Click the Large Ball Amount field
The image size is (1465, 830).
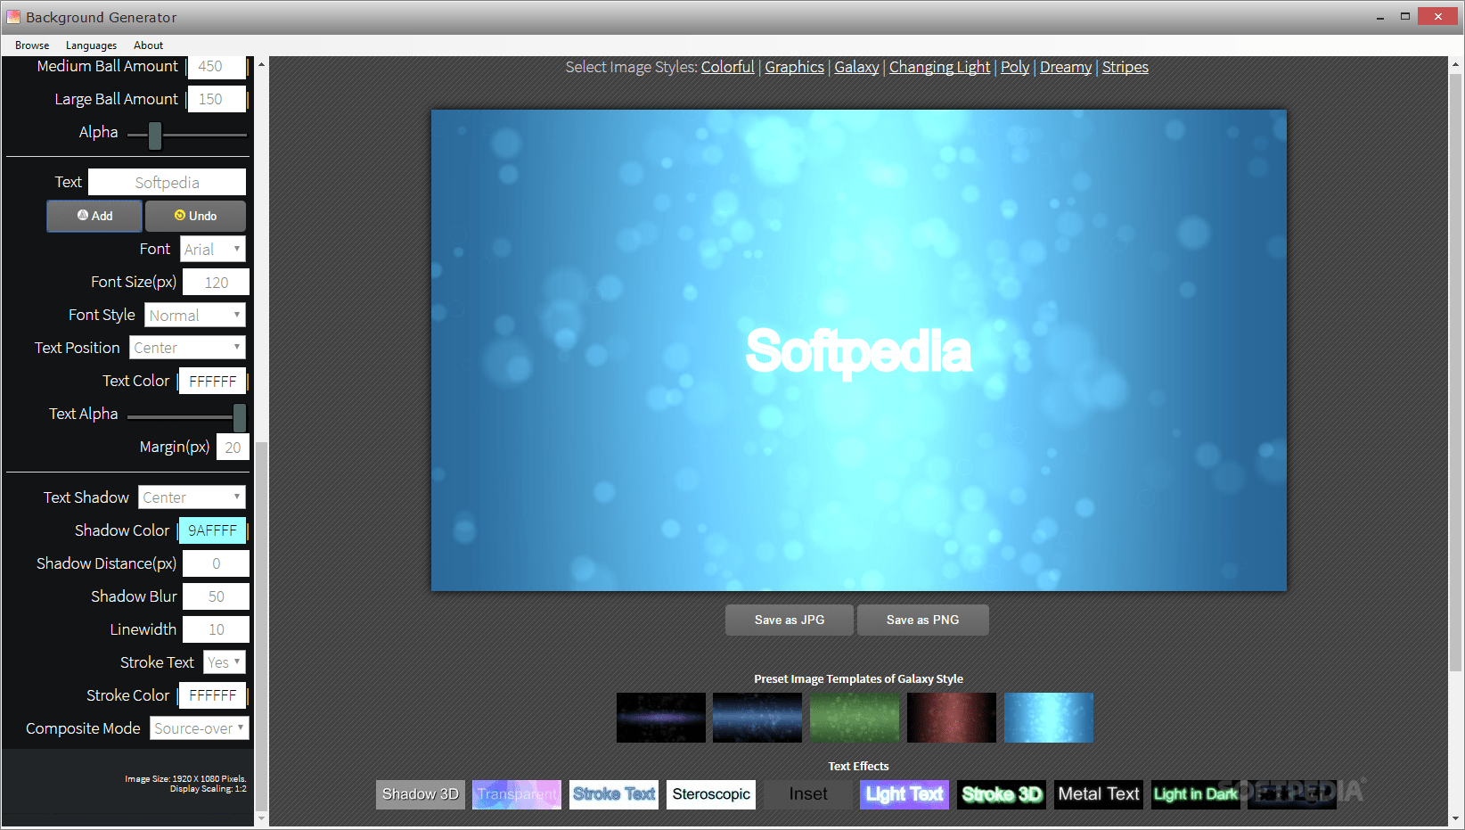coord(217,99)
